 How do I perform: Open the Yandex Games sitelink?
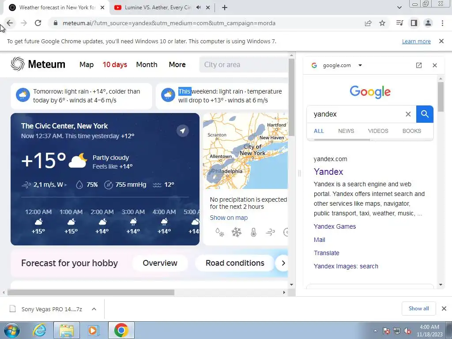[x=335, y=226]
